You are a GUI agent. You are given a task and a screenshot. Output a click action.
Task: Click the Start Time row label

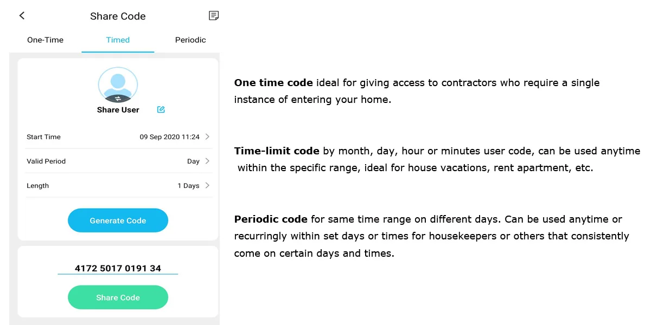point(43,137)
